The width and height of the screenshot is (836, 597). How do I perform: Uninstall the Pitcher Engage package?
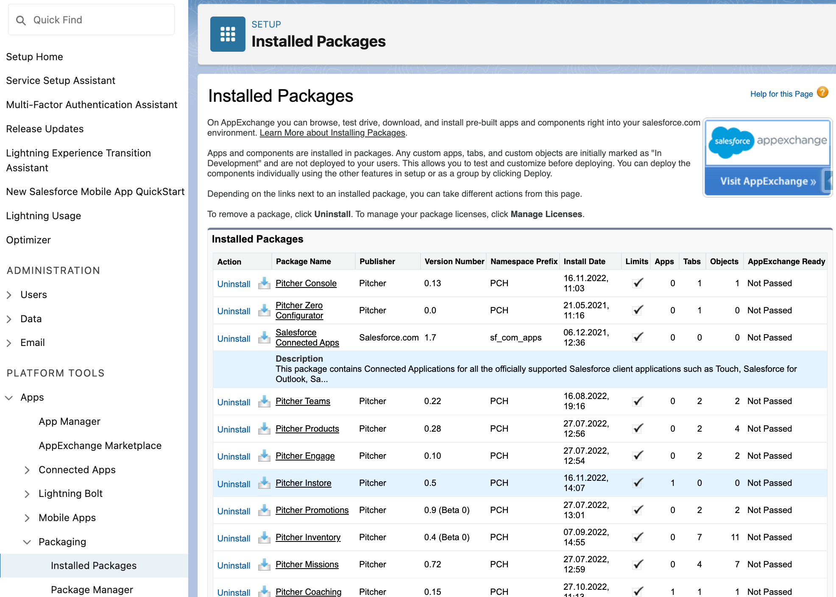point(234,457)
